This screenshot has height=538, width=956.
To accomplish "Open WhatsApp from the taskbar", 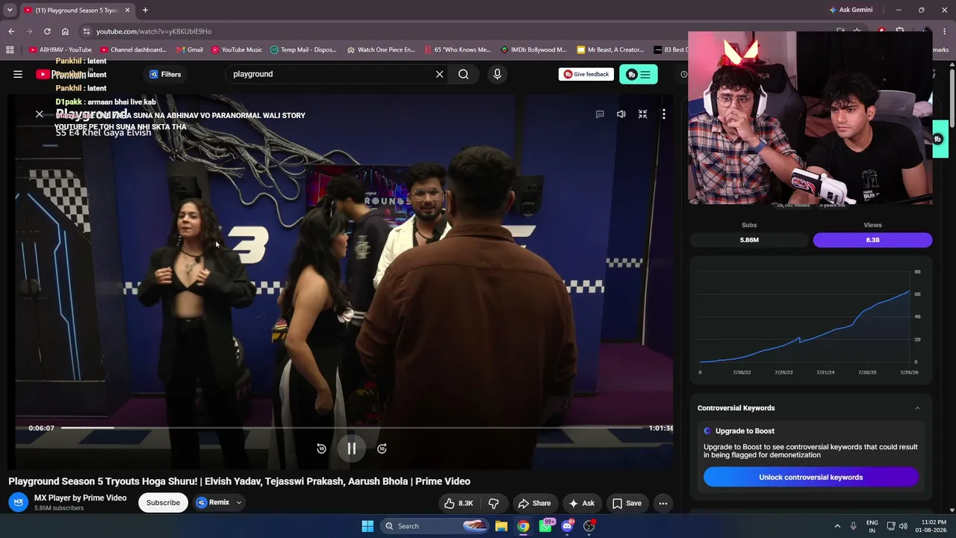I will pos(545,526).
